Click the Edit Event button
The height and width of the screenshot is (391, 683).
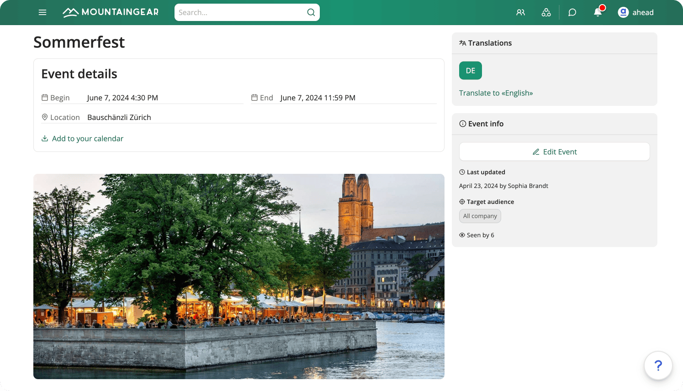tap(555, 151)
